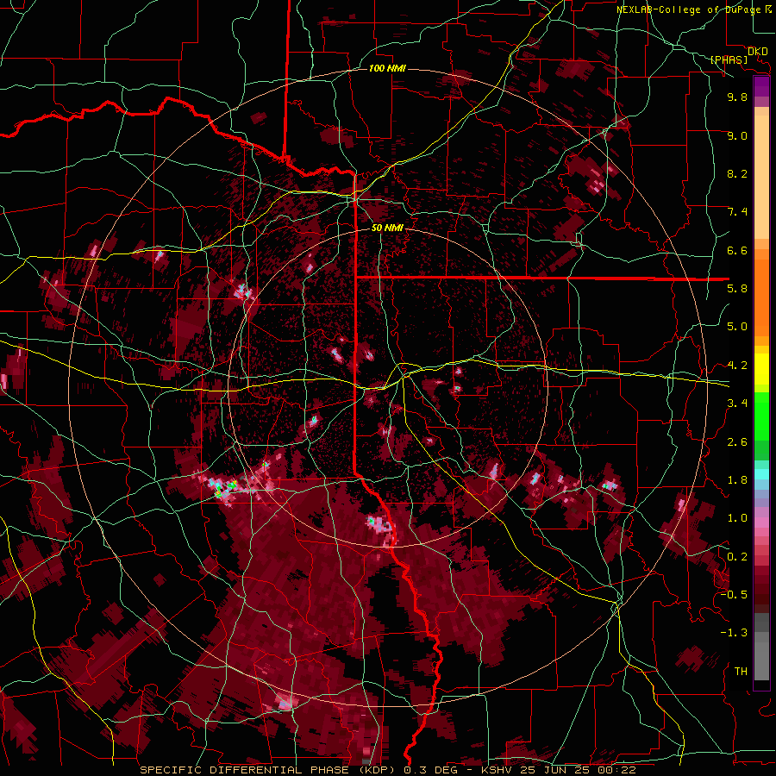The height and width of the screenshot is (776, 776).
Task: Click the 100 NMI range ring label
Action: (x=387, y=68)
